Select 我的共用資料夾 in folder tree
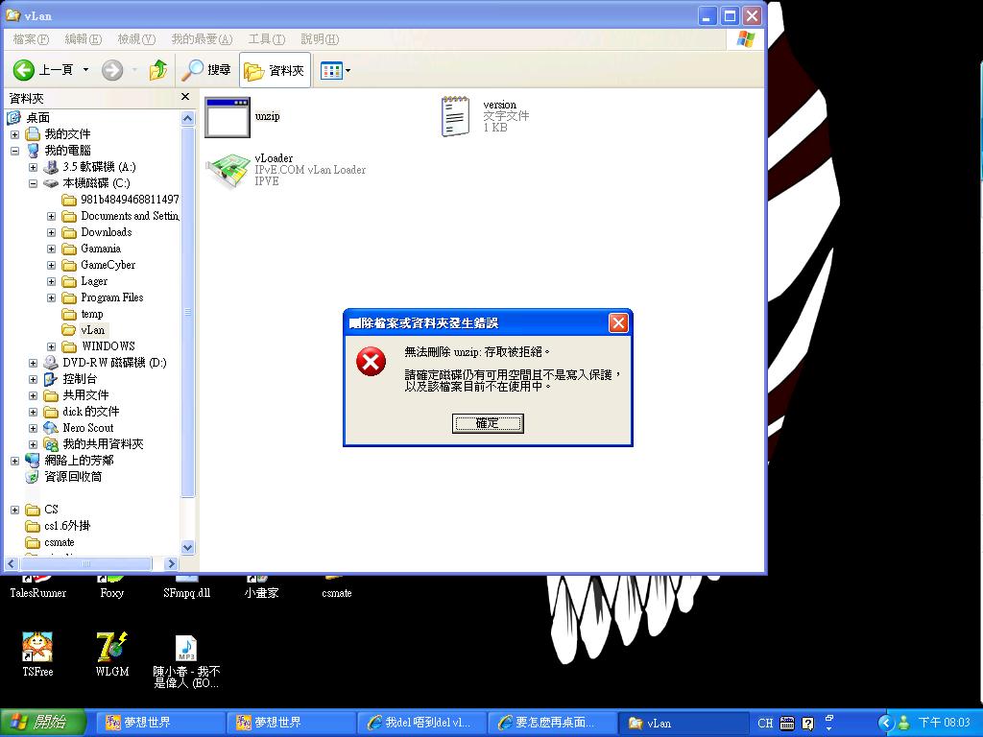983x737 pixels. pos(93,444)
